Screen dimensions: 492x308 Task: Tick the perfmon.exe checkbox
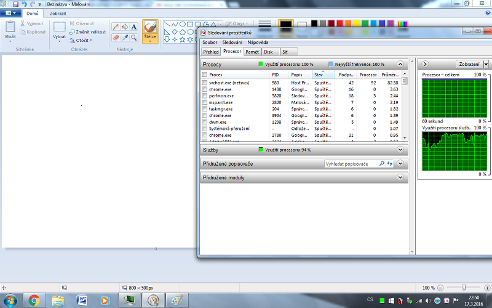point(205,96)
